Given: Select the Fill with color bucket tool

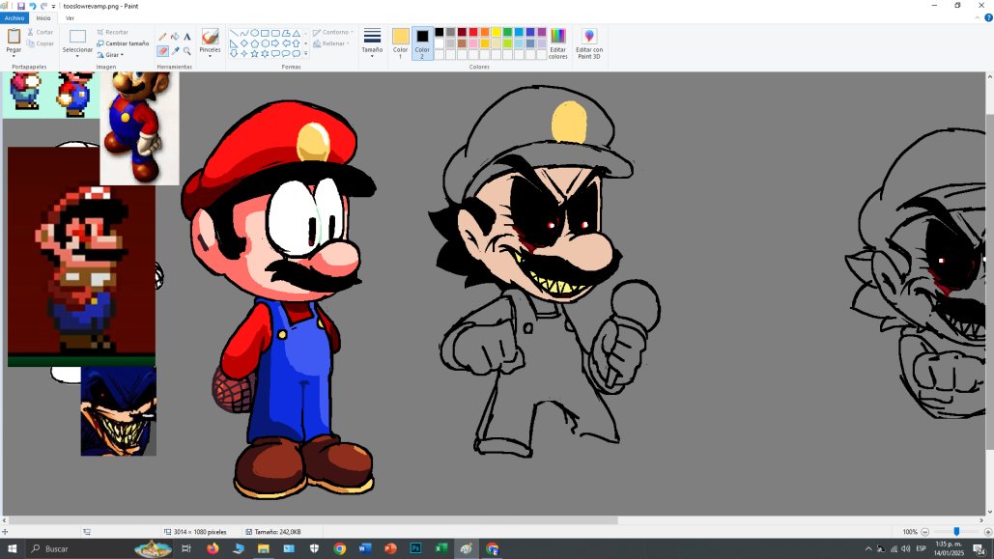Looking at the screenshot, I should 175,37.
